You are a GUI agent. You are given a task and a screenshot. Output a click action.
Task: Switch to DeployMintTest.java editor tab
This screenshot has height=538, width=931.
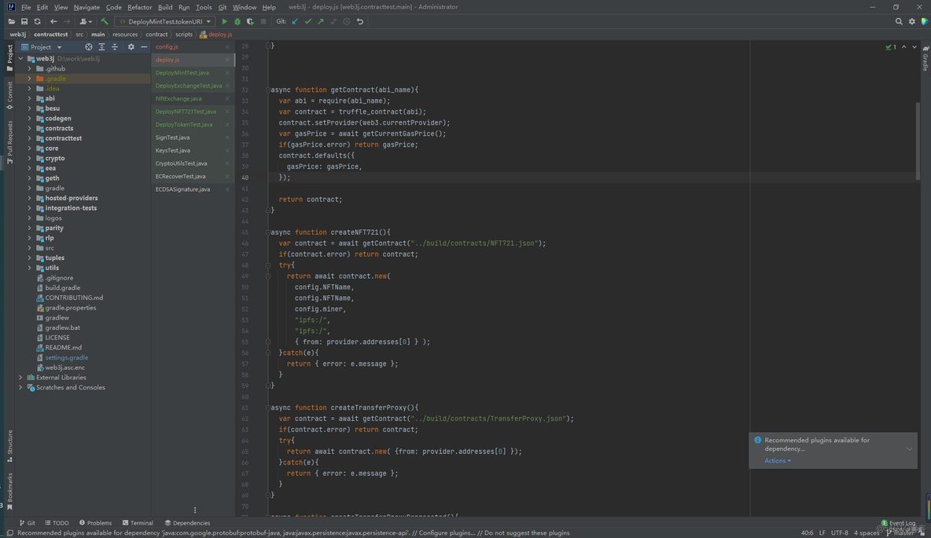[182, 73]
